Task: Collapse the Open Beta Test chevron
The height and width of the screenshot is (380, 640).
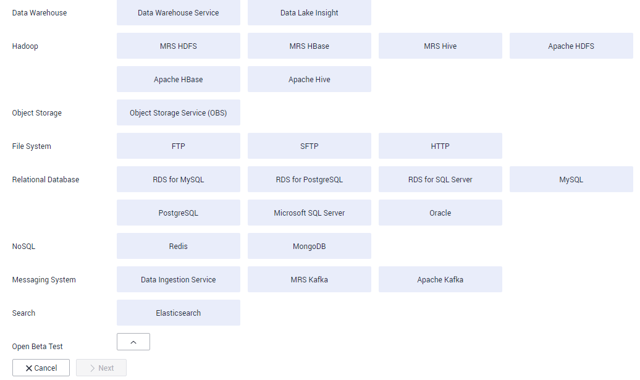Action: point(133,342)
